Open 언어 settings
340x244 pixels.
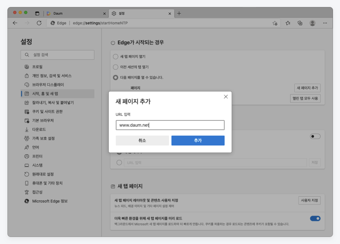tap(57, 147)
